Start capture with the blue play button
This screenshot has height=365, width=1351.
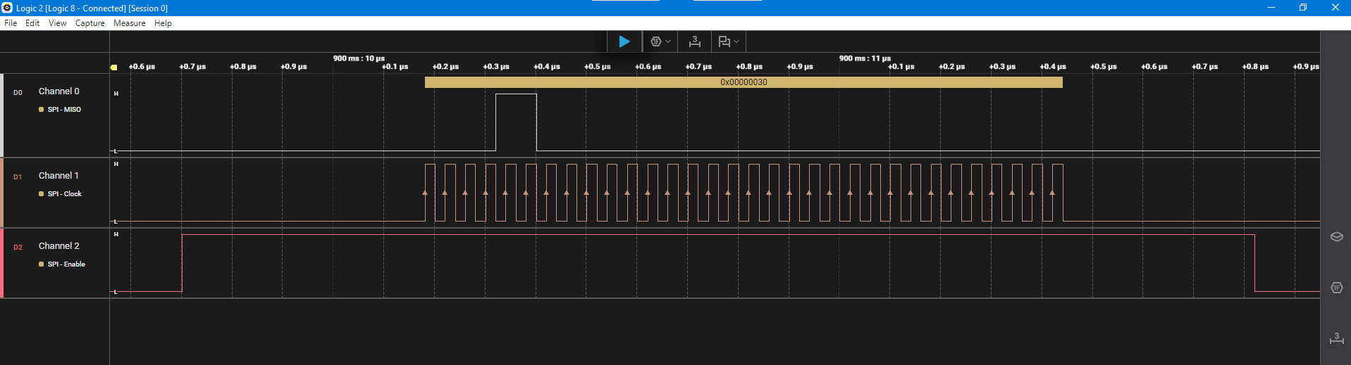point(624,41)
